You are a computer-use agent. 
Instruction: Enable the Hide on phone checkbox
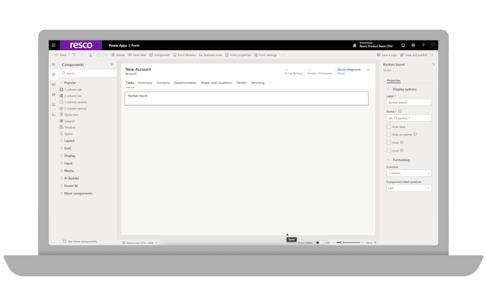pos(389,135)
